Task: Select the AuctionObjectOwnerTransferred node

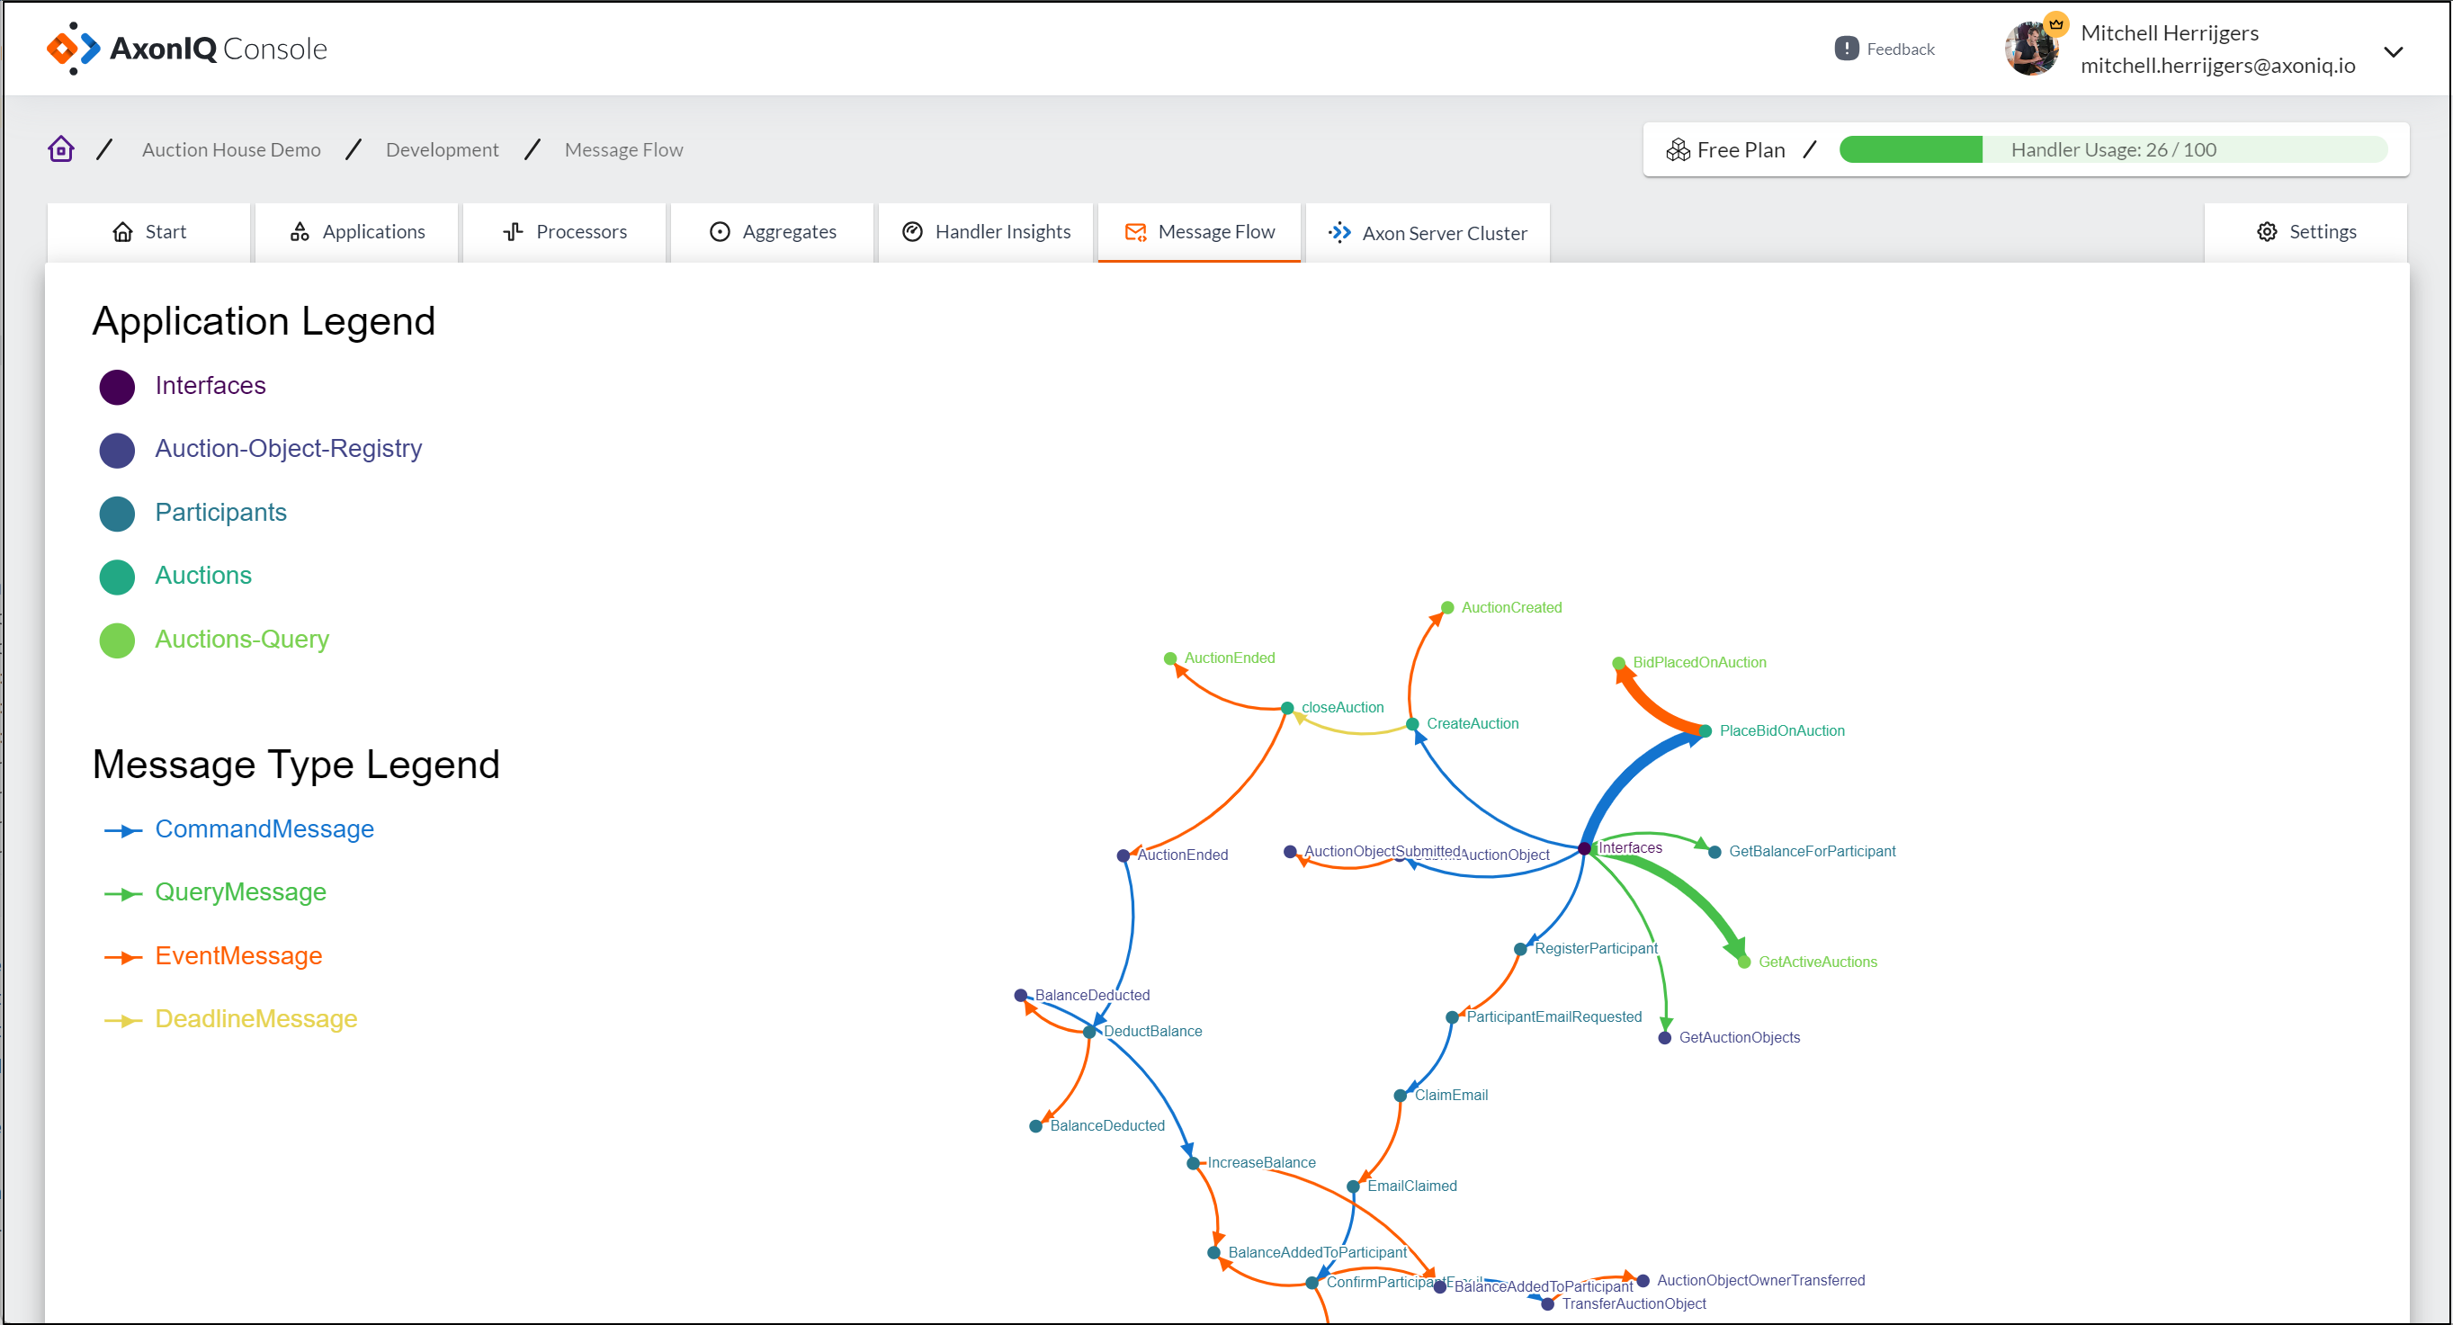Action: (x=1642, y=1279)
